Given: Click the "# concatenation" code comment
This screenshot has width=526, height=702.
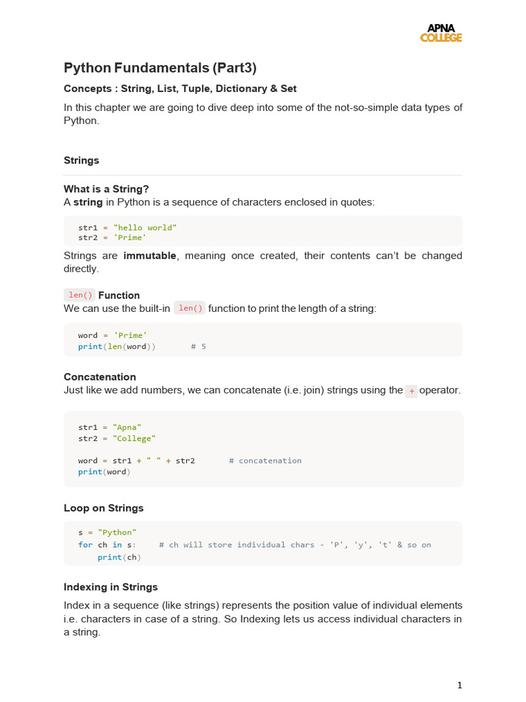Looking at the screenshot, I should coord(265,461).
